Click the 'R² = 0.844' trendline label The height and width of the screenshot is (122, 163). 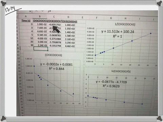click(56, 69)
